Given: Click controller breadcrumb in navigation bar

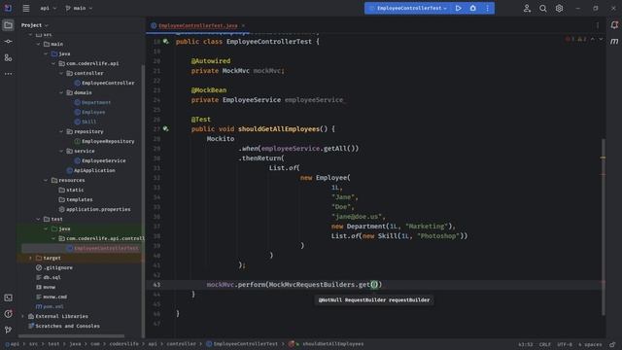Looking at the screenshot, I should tap(182, 344).
